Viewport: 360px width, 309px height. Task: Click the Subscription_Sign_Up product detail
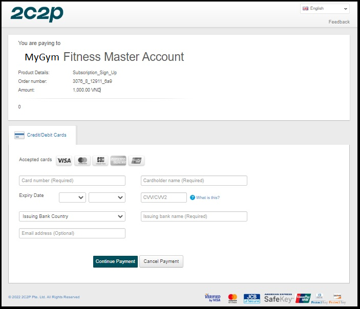tap(95, 73)
